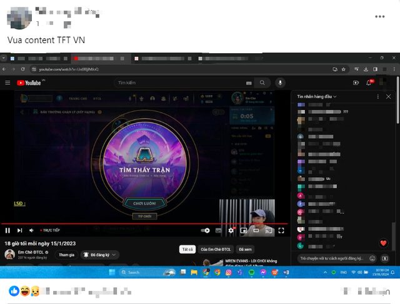Select the 'Tất cả' filter chip
Viewport: 400px width, 304px height.
coord(186,249)
